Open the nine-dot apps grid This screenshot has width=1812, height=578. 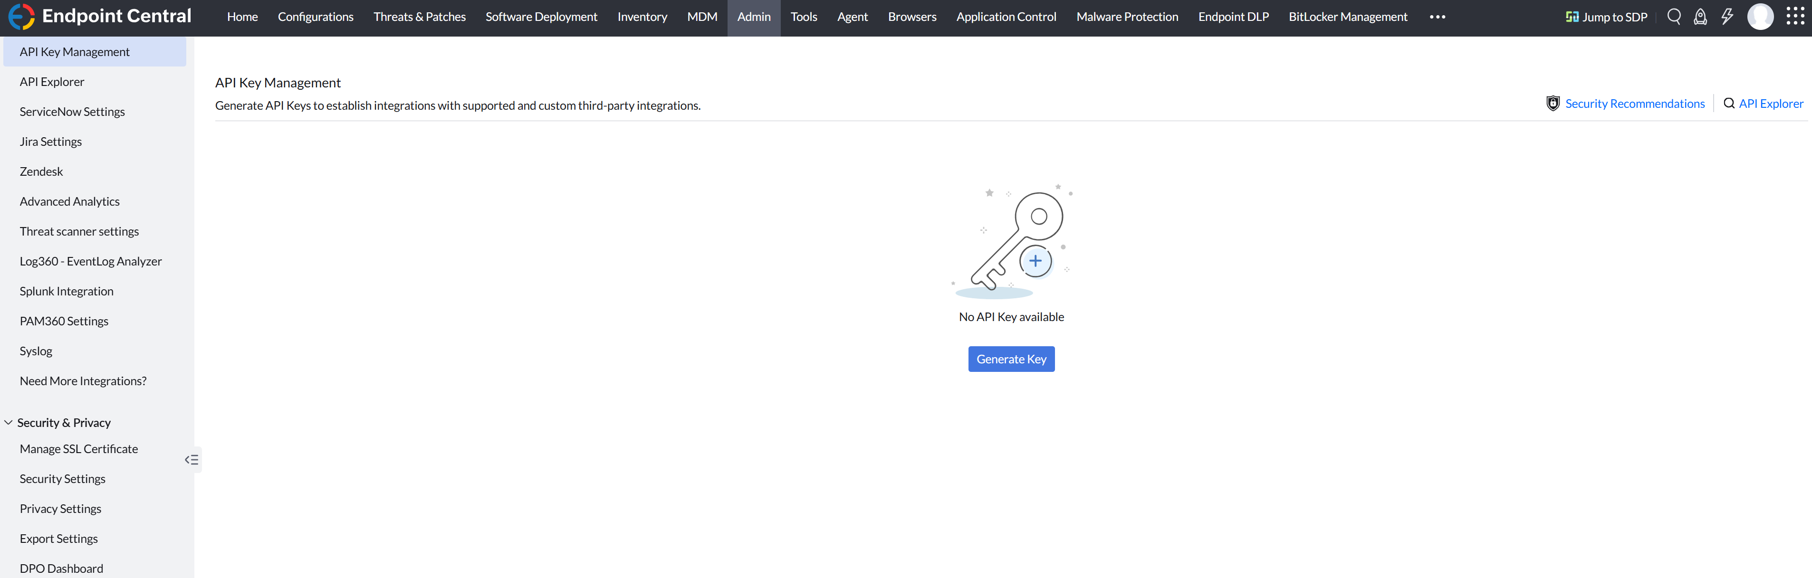[1794, 17]
